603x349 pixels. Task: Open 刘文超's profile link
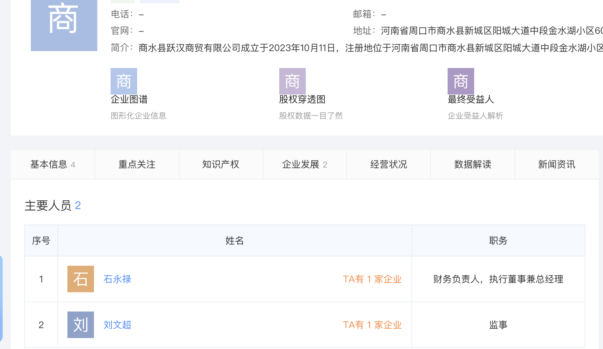pos(117,325)
